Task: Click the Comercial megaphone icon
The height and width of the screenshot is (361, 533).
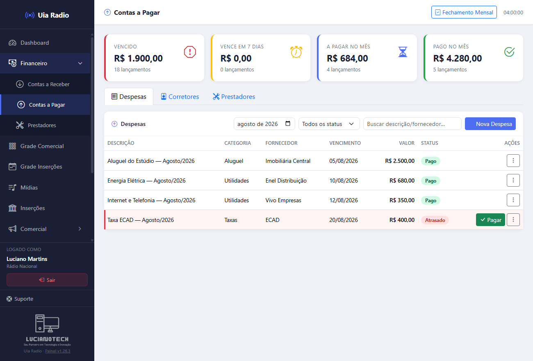Action: pyautogui.click(x=12, y=229)
